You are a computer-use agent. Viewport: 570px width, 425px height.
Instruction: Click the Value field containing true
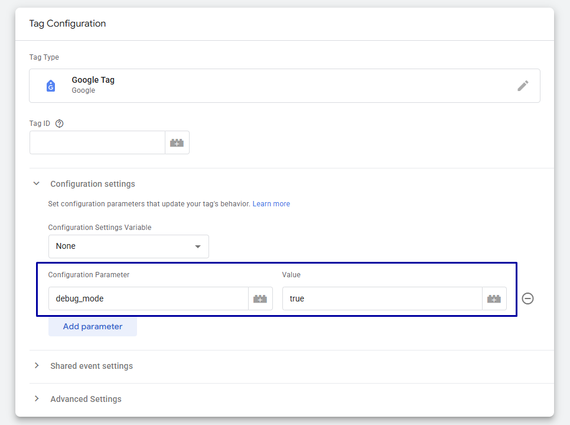click(x=382, y=299)
